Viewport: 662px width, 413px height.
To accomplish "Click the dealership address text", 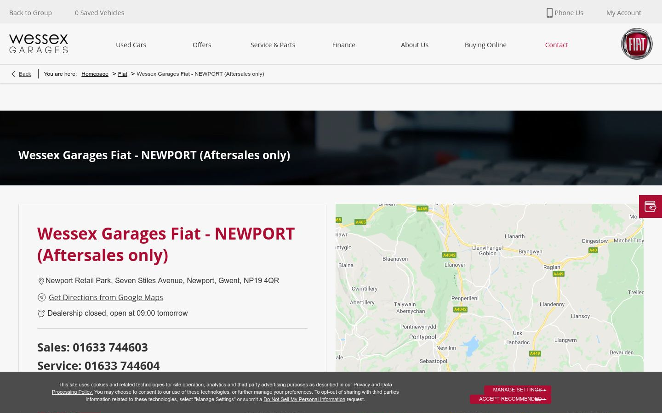I will point(162,281).
